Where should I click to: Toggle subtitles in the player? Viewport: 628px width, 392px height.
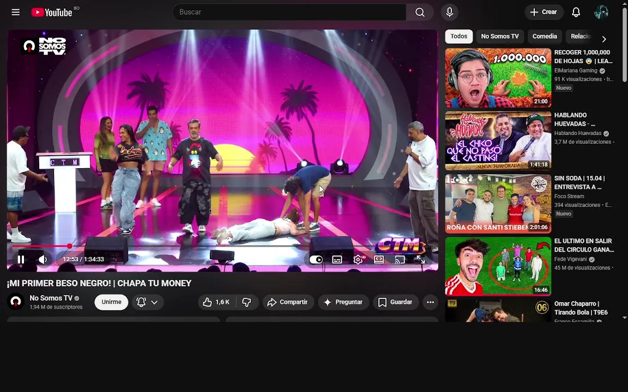point(337,260)
